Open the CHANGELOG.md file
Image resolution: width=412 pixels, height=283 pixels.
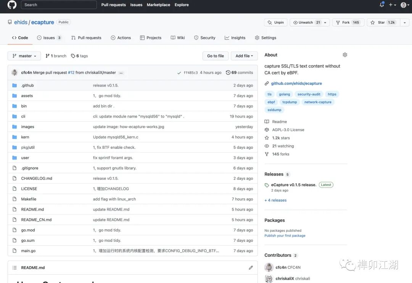(37, 178)
